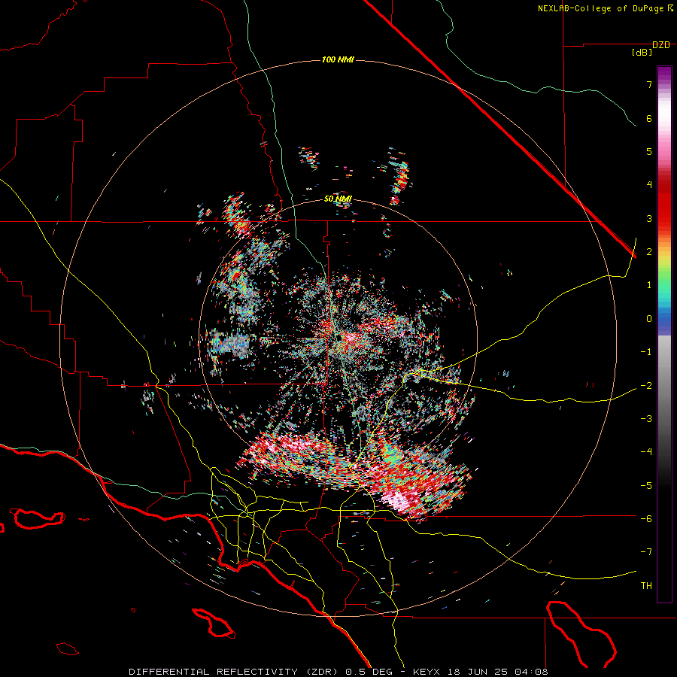Click the 100 NMI range ring label

point(338,59)
